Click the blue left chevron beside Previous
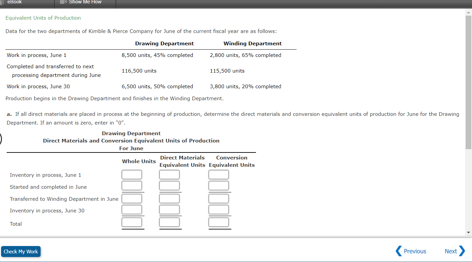The height and width of the screenshot is (262, 472). pyautogui.click(x=398, y=251)
